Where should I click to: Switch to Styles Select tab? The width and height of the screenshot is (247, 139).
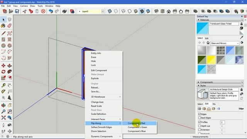pyautogui.click(x=200, y=104)
